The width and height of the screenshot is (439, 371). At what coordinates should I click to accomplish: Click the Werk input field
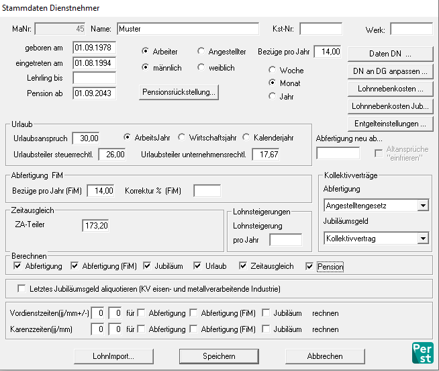tap(411, 29)
